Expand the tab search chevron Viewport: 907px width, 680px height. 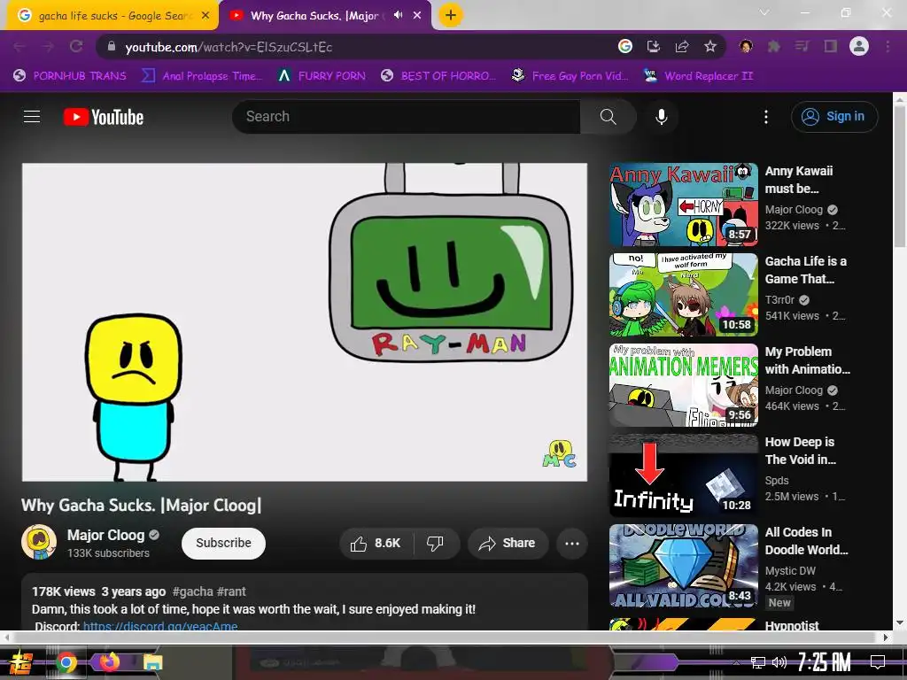[x=764, y=12]
